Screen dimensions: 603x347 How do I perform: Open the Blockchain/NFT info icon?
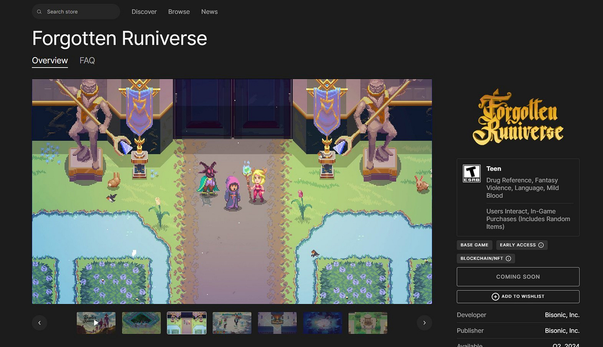509,258
